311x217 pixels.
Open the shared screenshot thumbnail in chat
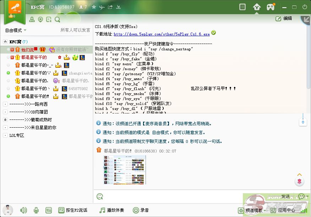tap(125, 170)
